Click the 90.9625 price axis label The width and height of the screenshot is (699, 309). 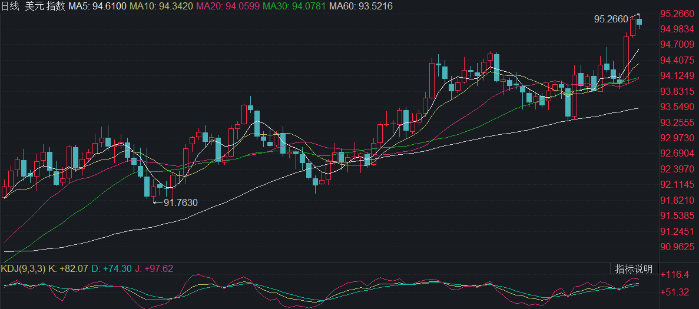(x=677, y=246)
